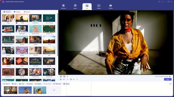174x97 pixels.
Task: Choose the Snowy Night theme
Action: (x=22, y=29)
